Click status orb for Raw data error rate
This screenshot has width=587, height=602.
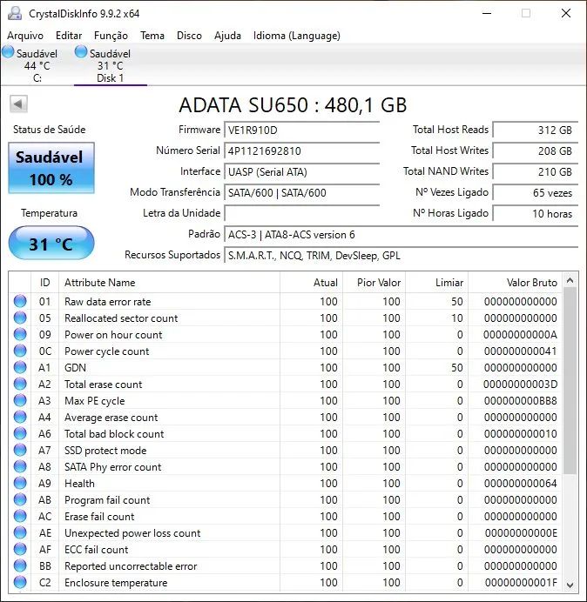pos(20,301)
